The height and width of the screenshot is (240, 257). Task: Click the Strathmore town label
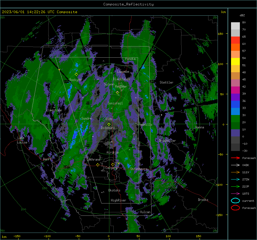pos(139,169)
